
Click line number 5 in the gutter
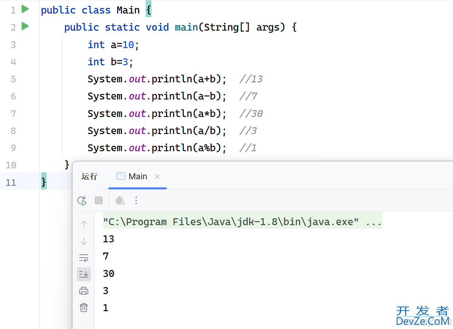(13, 79)
